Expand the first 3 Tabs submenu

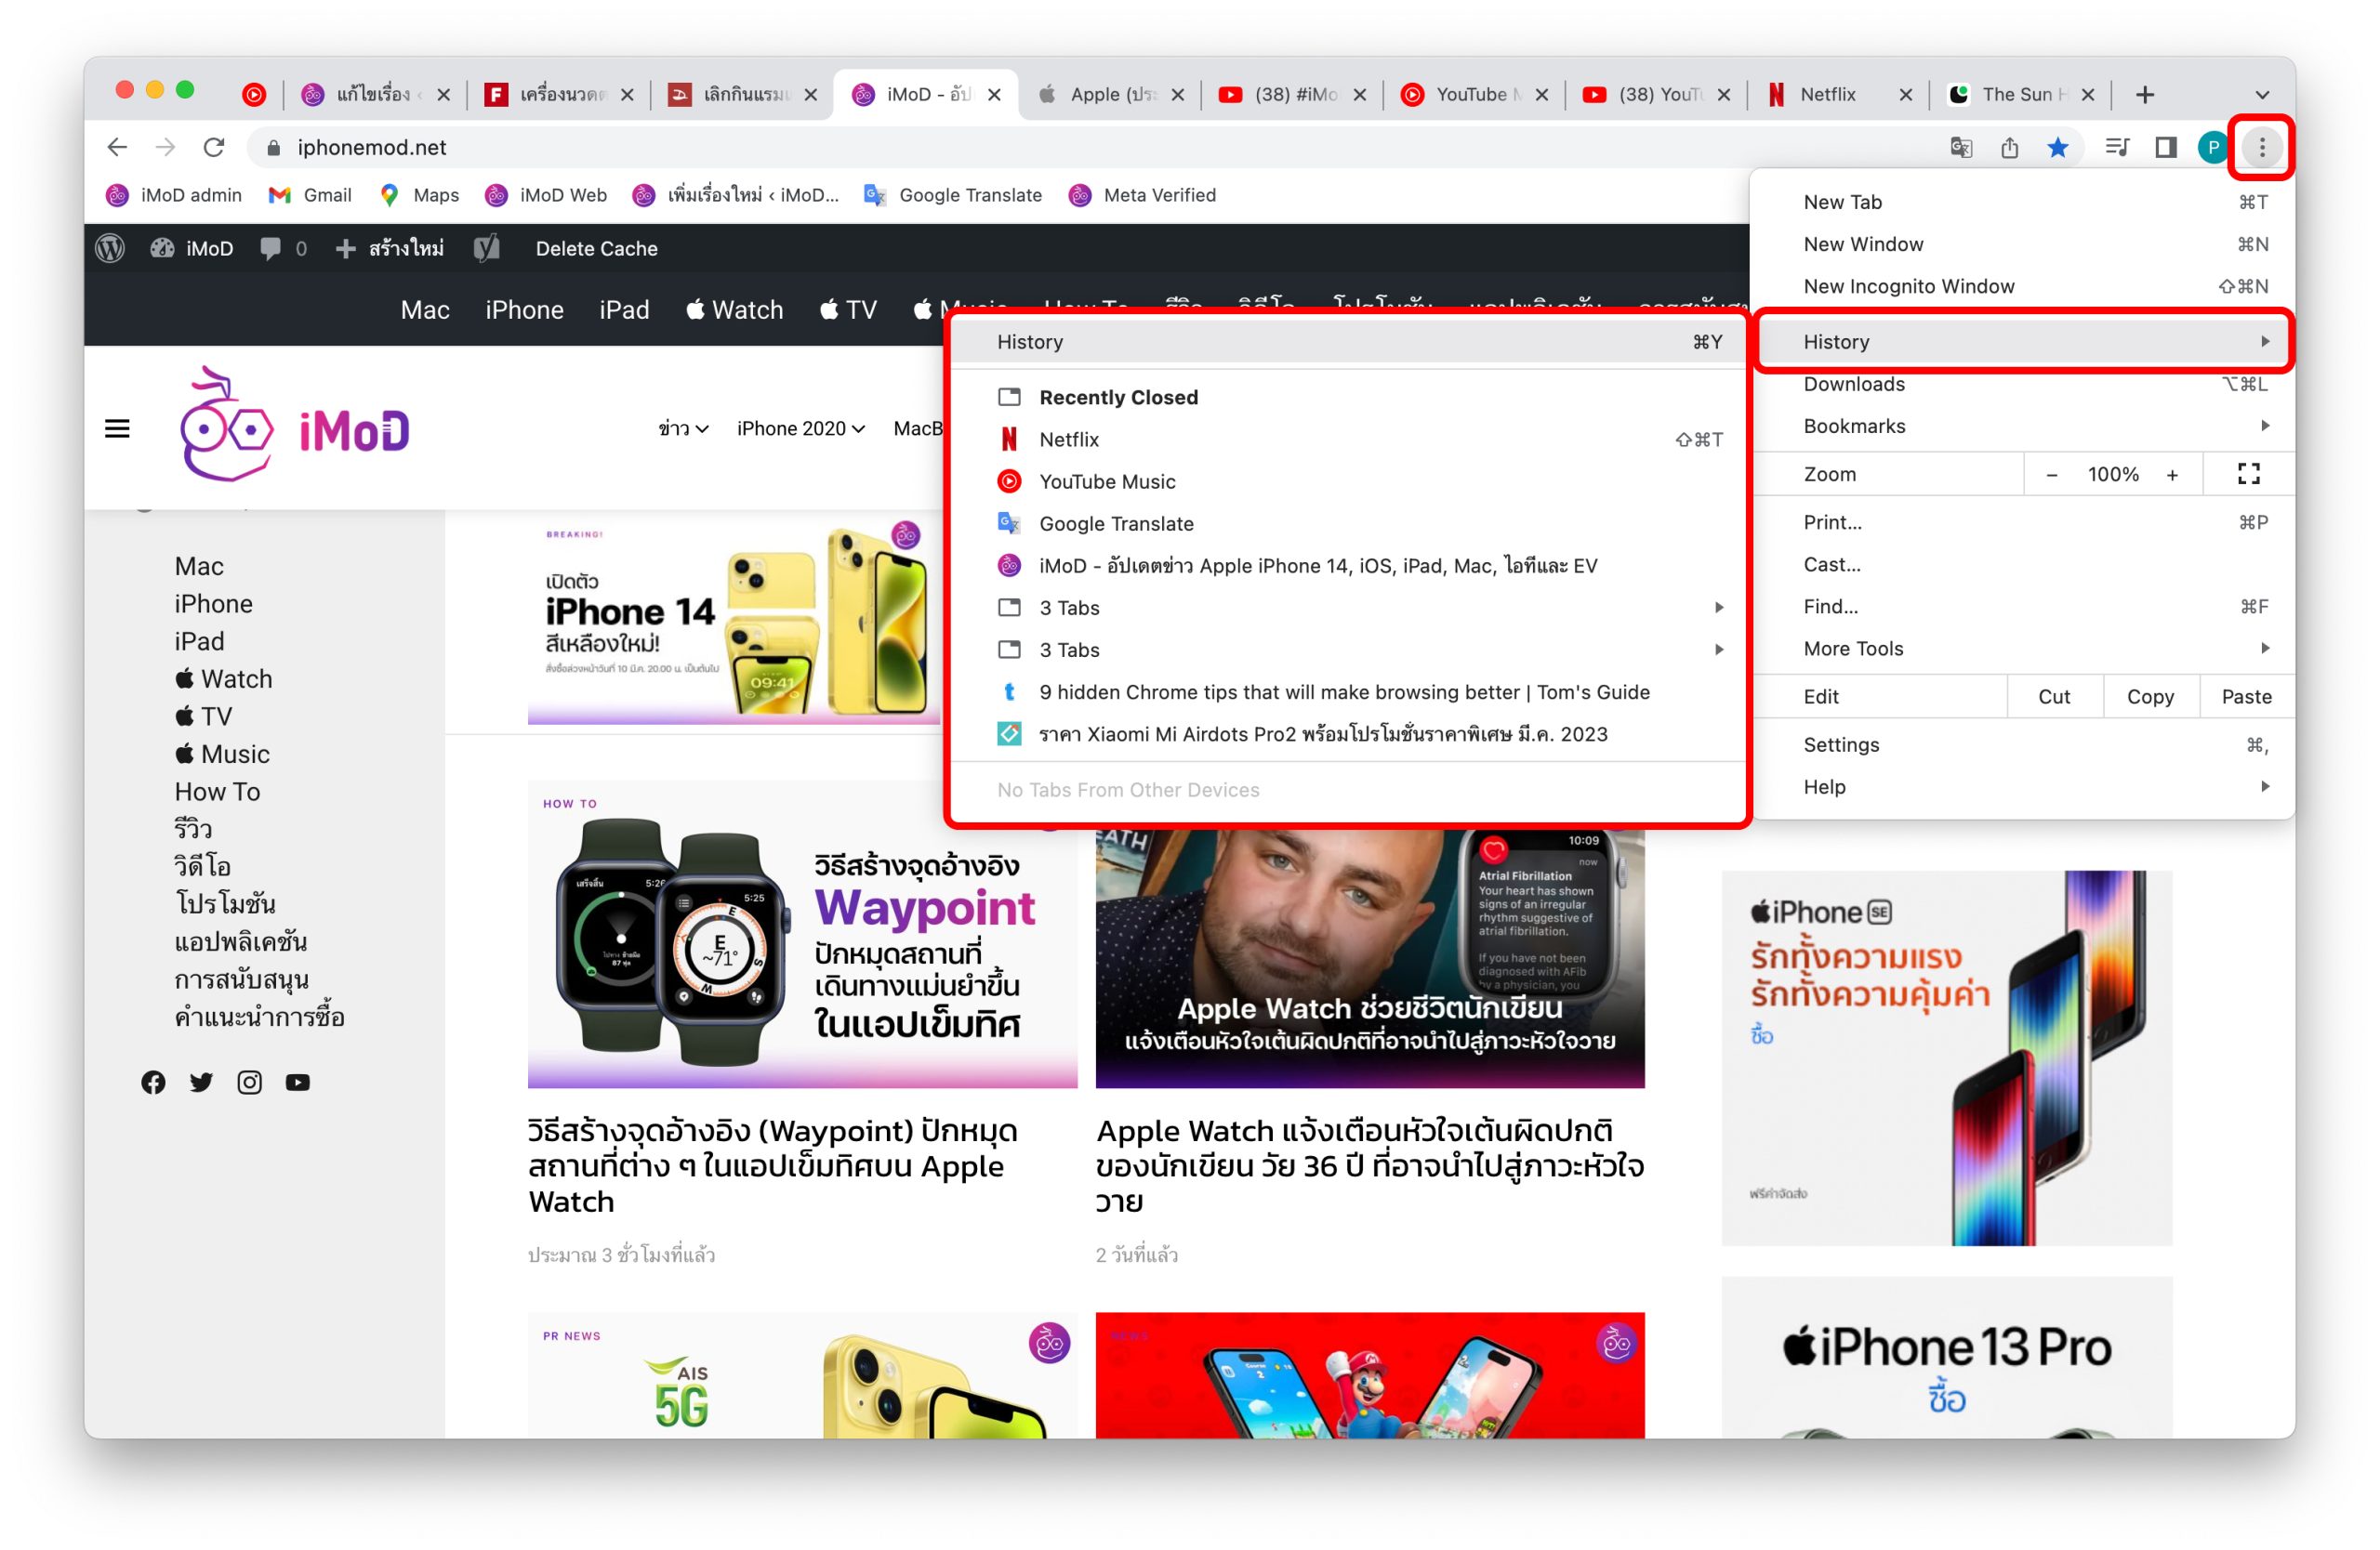click(1360, 608)
